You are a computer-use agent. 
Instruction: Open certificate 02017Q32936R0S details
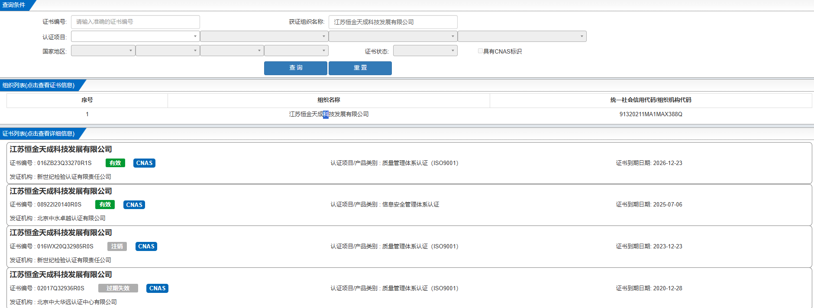coord(409,288)
